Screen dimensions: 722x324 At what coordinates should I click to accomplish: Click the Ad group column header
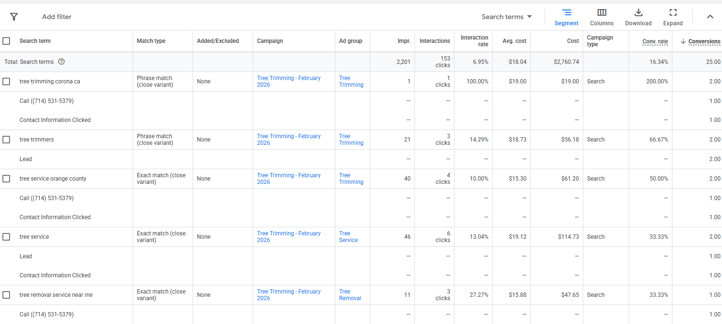pyautogui.click(x=351, y=41)
